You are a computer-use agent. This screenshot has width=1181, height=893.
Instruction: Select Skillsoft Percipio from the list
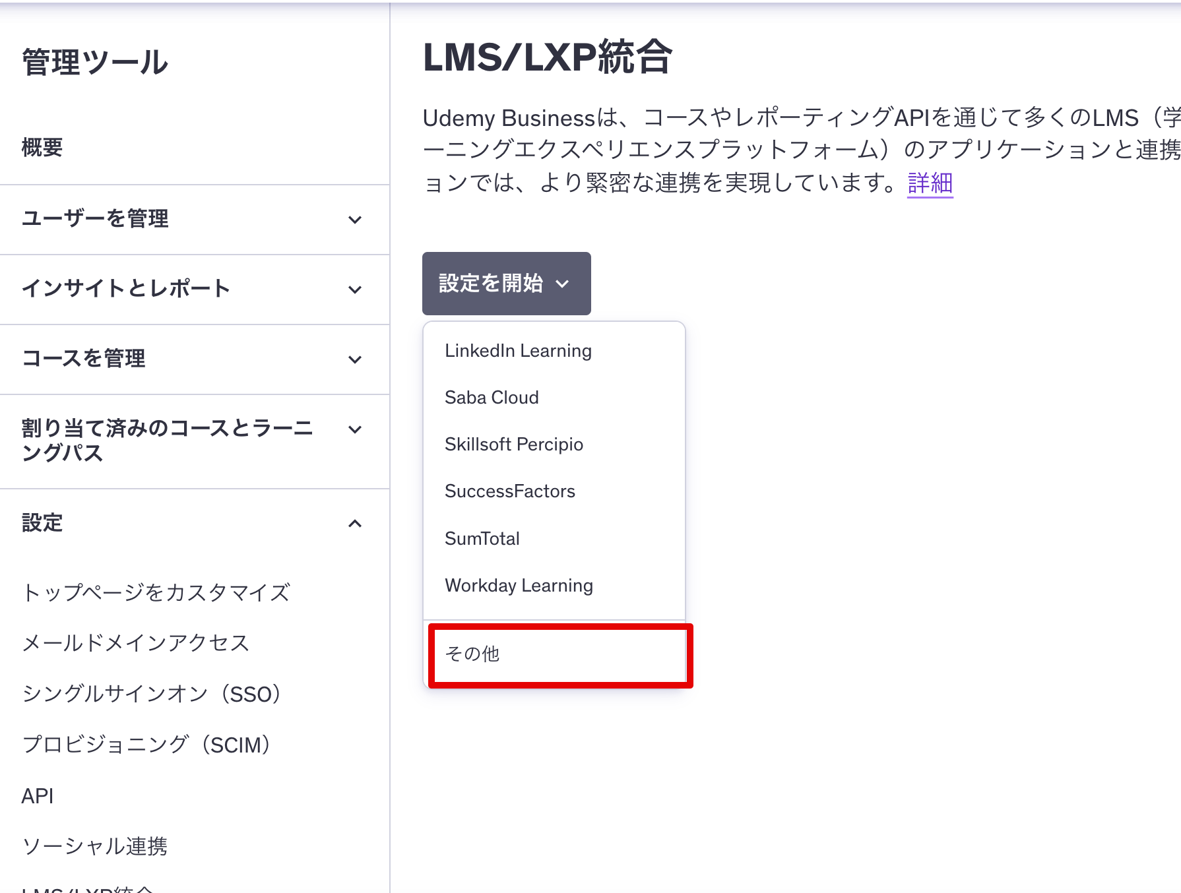[513, 445]
